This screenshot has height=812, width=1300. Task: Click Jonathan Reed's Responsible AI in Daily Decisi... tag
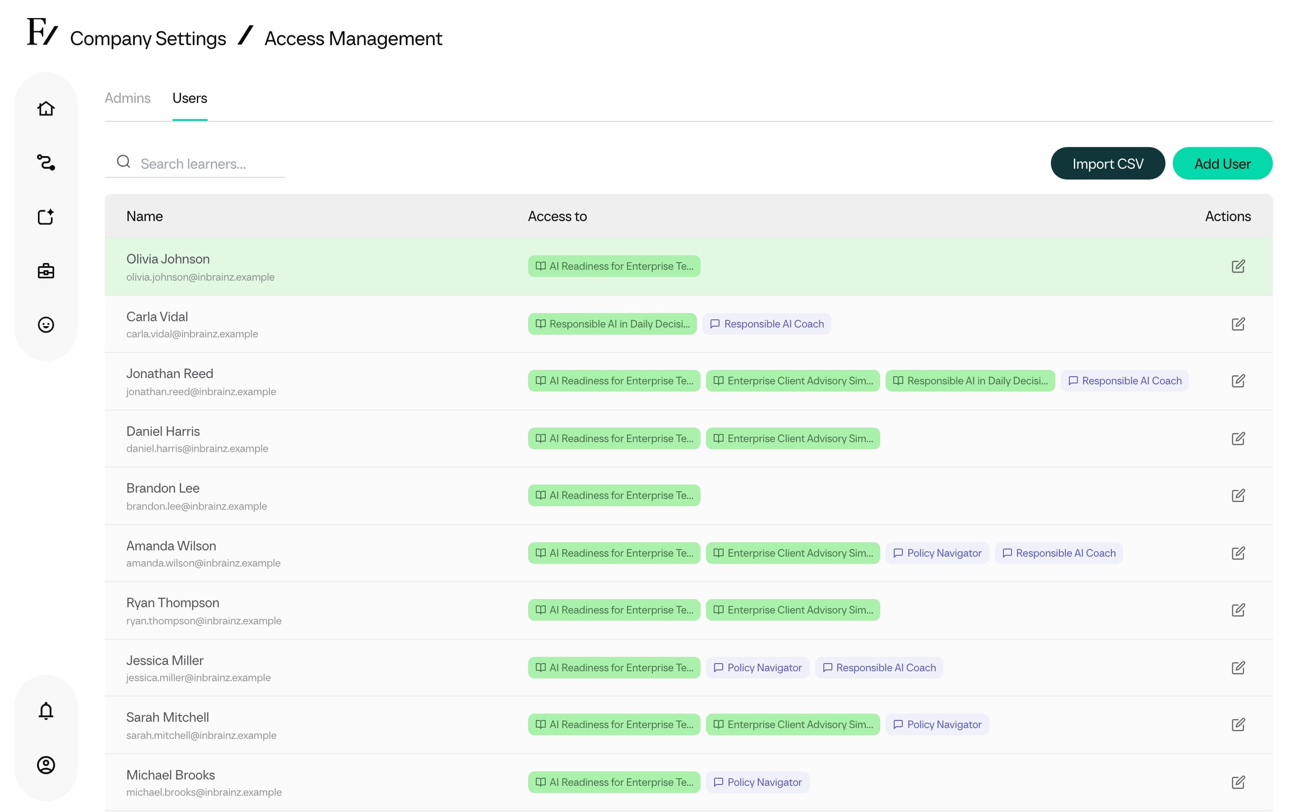pyautogui.click(x=970, y=381)
